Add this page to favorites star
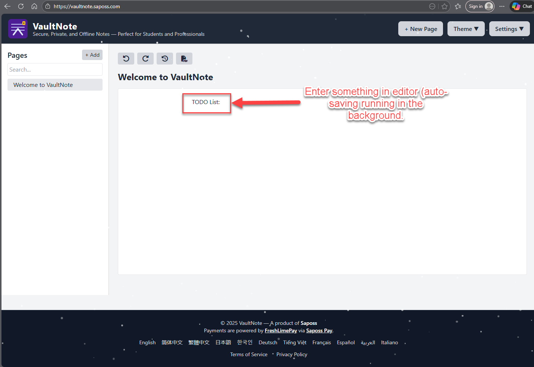The height and width of the screenshot is (367, 534). tap(445, 6)
